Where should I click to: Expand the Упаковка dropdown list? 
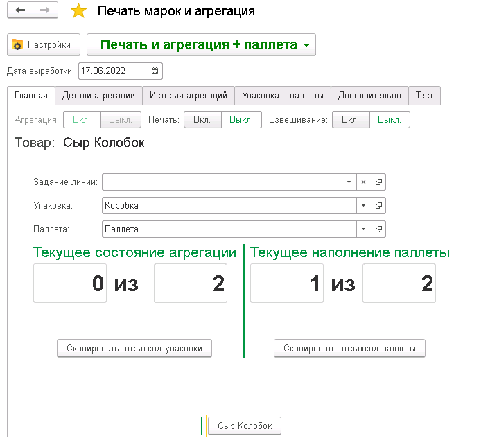pyautogui.click(x=363, y=206)
